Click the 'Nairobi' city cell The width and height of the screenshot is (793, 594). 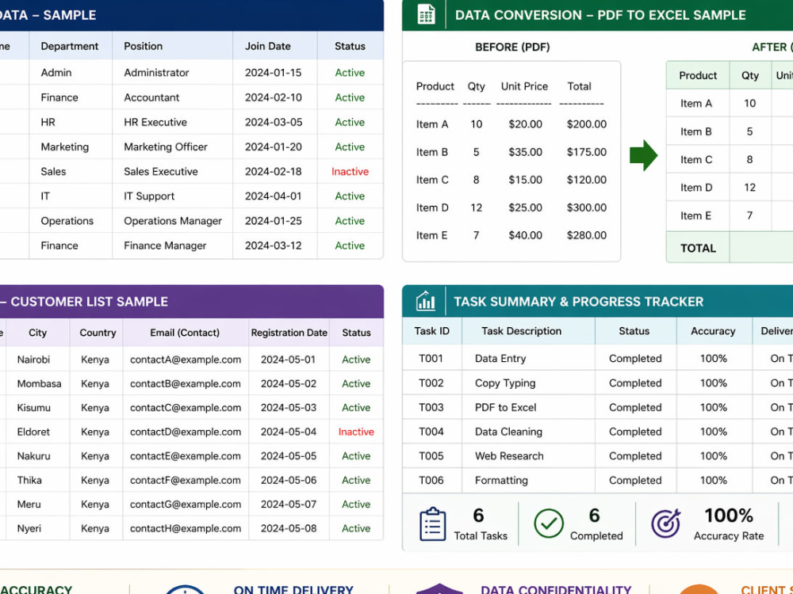point(33,359)
